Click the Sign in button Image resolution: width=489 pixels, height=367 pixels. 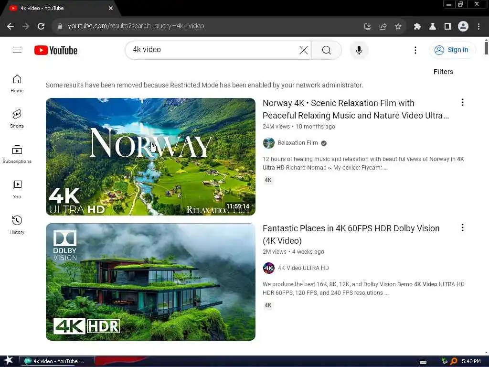pos(452,50)
